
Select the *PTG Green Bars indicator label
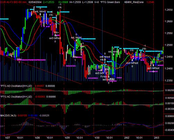pyautogui.click(x=110, y=2)
